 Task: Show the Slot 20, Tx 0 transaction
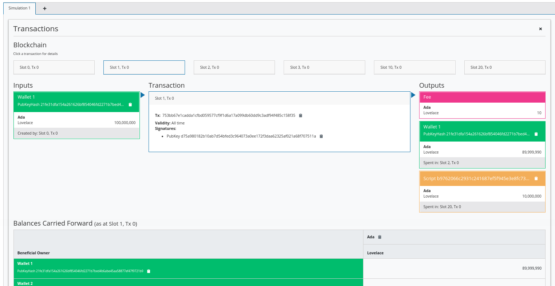505,67
